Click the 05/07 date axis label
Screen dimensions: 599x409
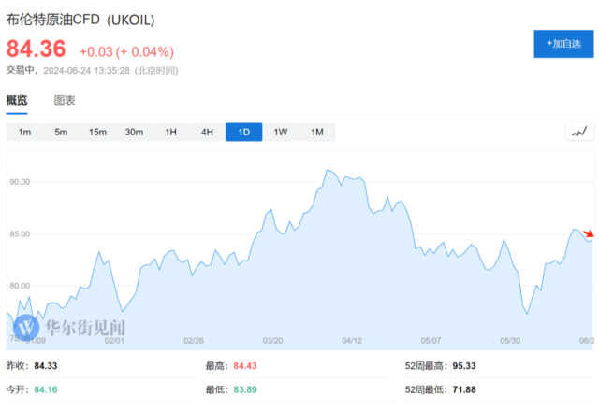(431, 341)
